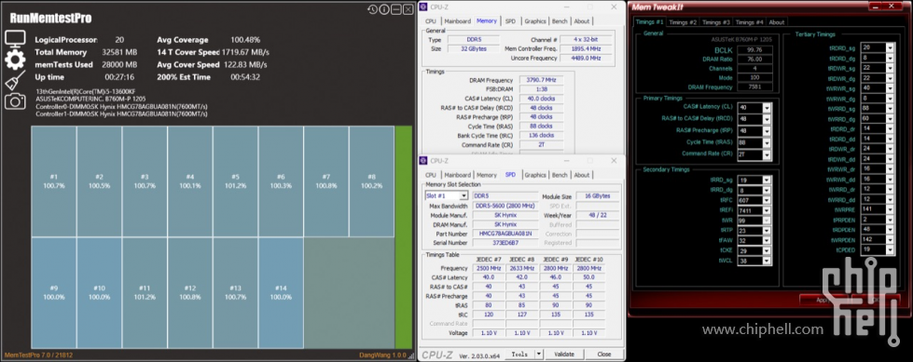The image size is (913, 362).
Task: Click the monitor icon in RunMemtestPro sidebar
Action: click(15, 38)
